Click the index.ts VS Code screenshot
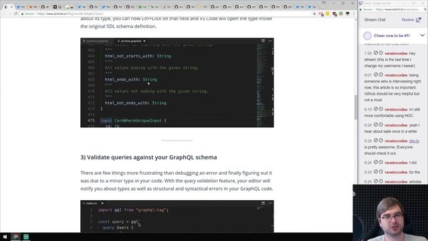Screen dimensions: 428x241 [x=177, y=216]
